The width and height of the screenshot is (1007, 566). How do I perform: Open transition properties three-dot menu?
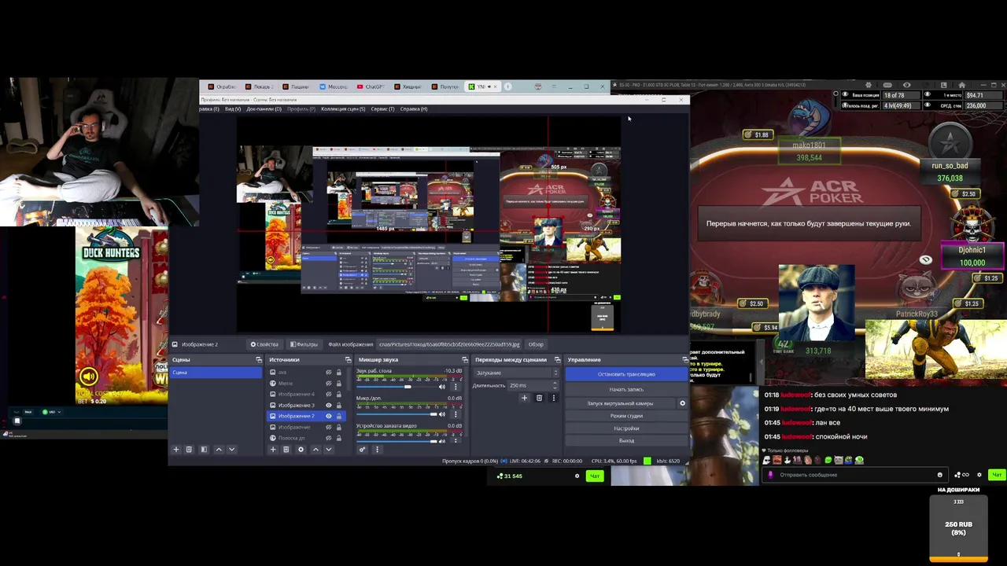tap(553, 398)
